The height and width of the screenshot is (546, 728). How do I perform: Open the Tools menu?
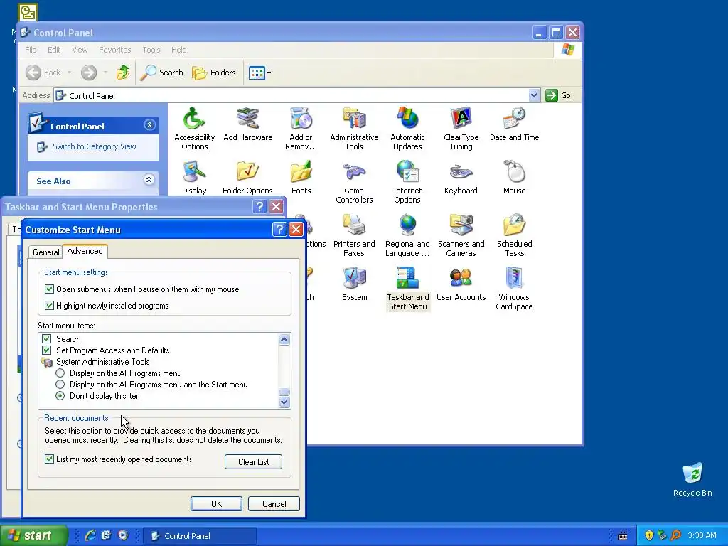pos(151,50)
